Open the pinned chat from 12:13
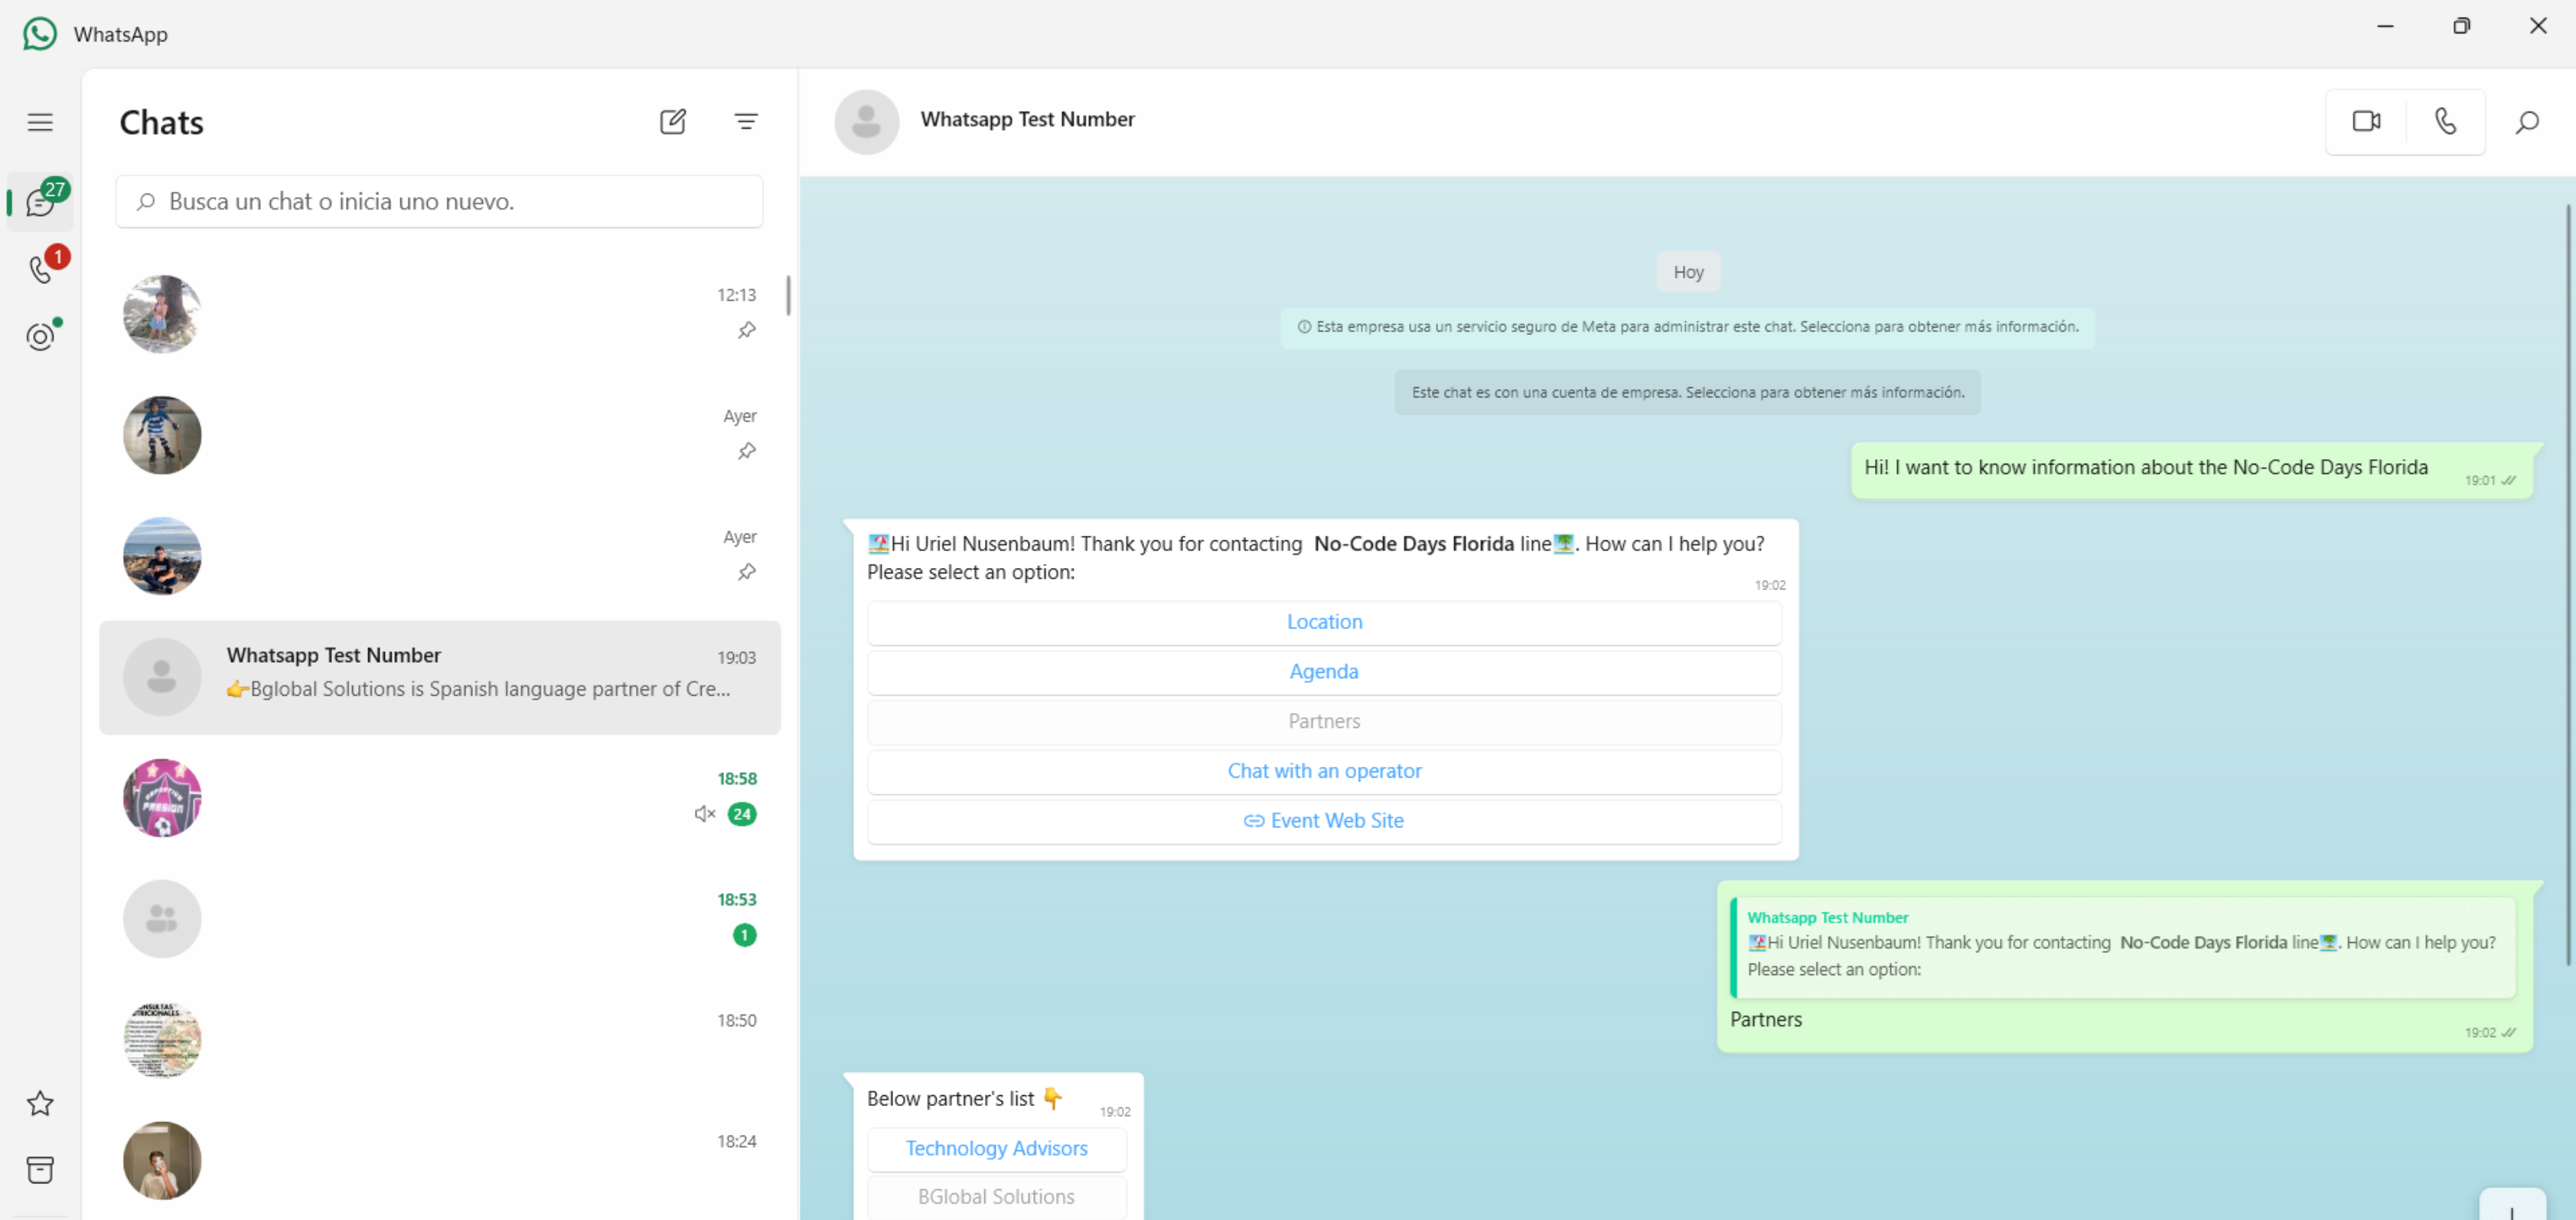Viewport: 2576px width, 1220px height. click(x=440, y=314)
